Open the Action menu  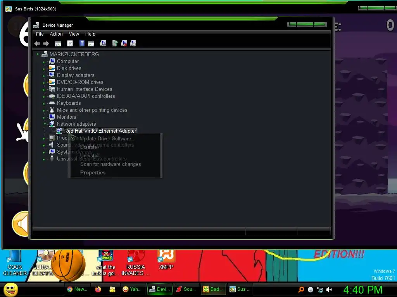click(x=56, y=34)
